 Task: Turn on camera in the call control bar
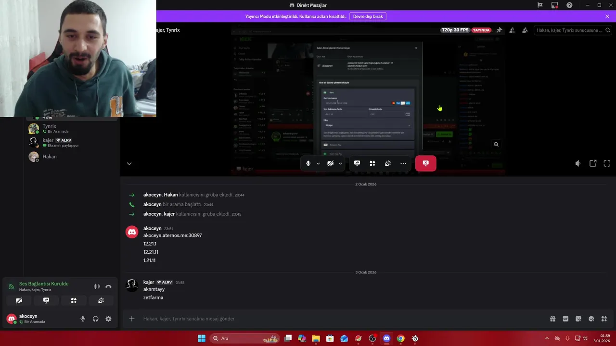330,163
